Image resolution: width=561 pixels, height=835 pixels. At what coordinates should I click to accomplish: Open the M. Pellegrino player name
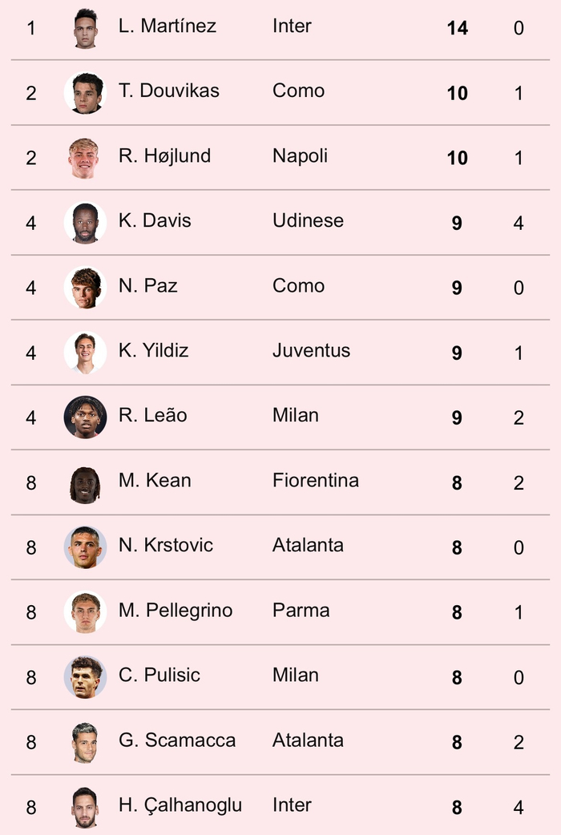coord(176,611)
